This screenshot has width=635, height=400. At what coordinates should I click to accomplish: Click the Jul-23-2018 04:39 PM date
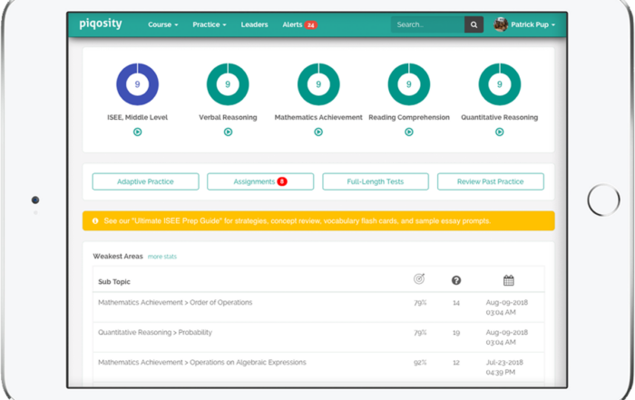pyautogui.click(x=504, y=367)
